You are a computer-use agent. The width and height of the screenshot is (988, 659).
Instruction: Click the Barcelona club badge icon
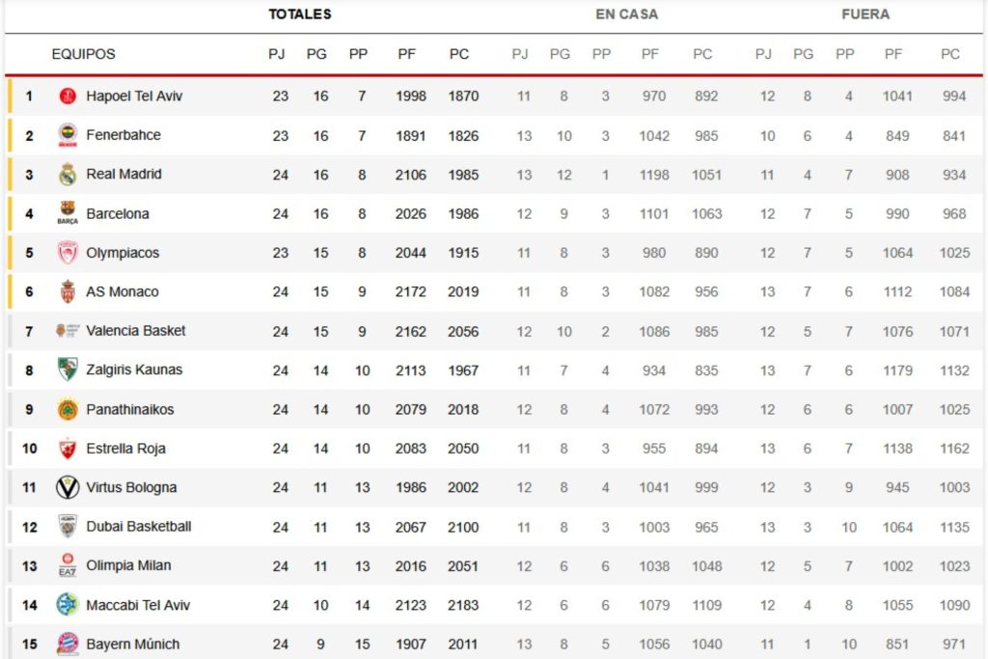tap(67, 213)
